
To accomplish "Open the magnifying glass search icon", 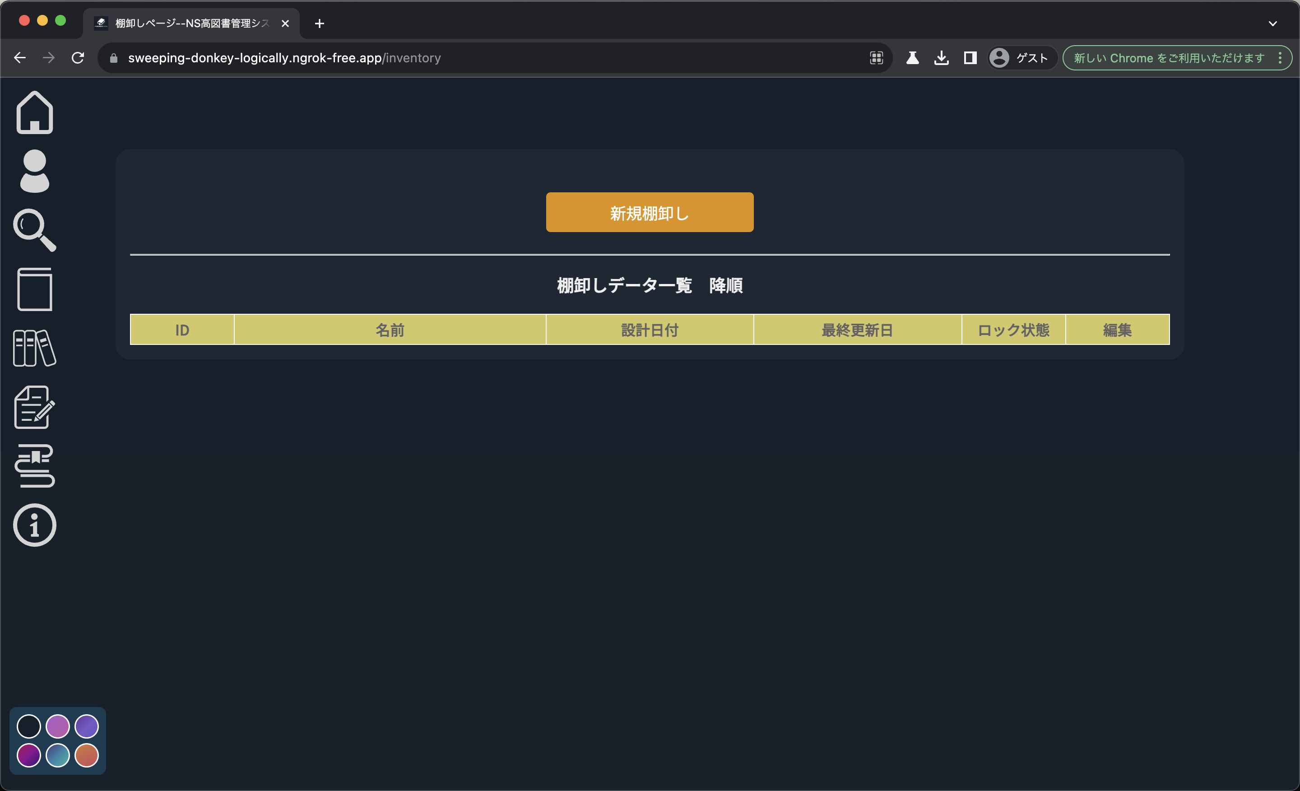I will point(35,230).
